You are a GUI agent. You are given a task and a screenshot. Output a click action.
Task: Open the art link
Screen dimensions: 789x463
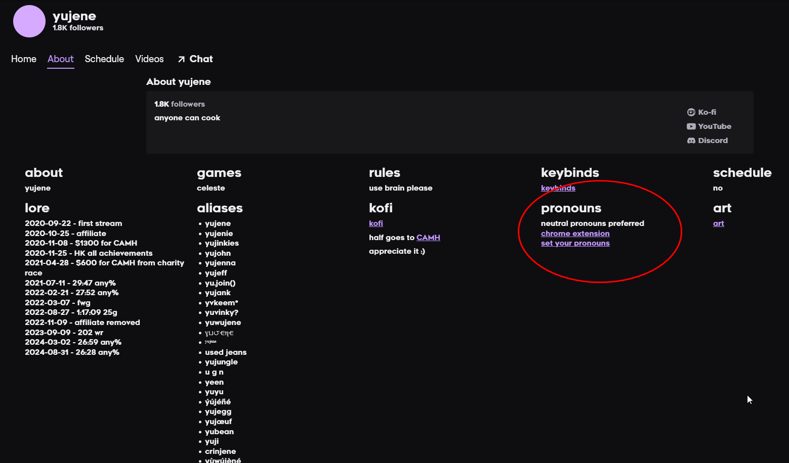click(x=719, y=223)
